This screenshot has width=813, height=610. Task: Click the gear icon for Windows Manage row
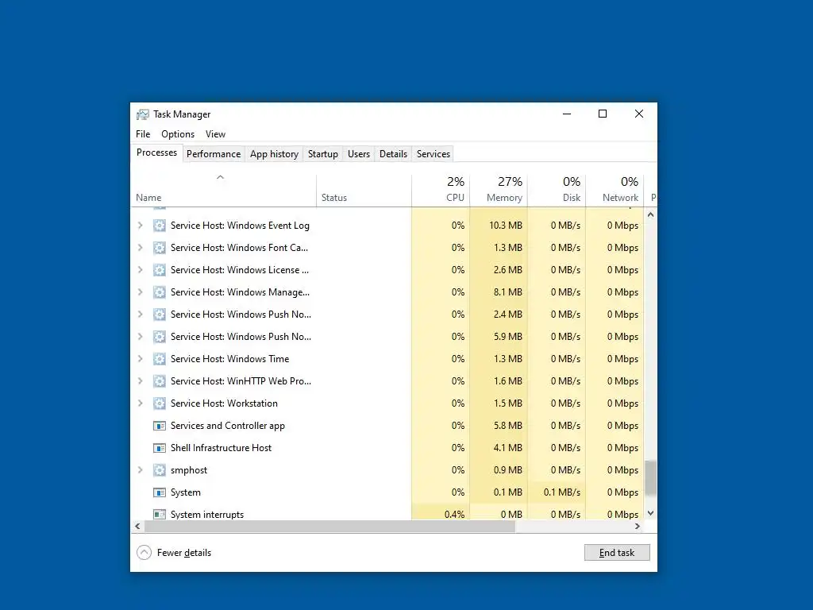click(x=159, y=292)
